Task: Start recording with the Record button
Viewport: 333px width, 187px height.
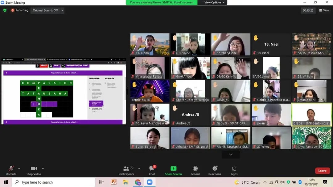Action: [x=195, y=170]
